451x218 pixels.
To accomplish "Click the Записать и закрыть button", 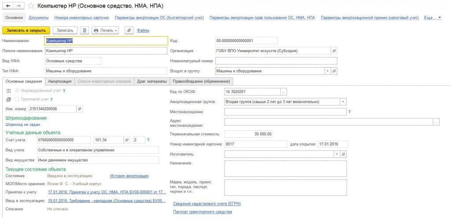I will tap(26, 30).
